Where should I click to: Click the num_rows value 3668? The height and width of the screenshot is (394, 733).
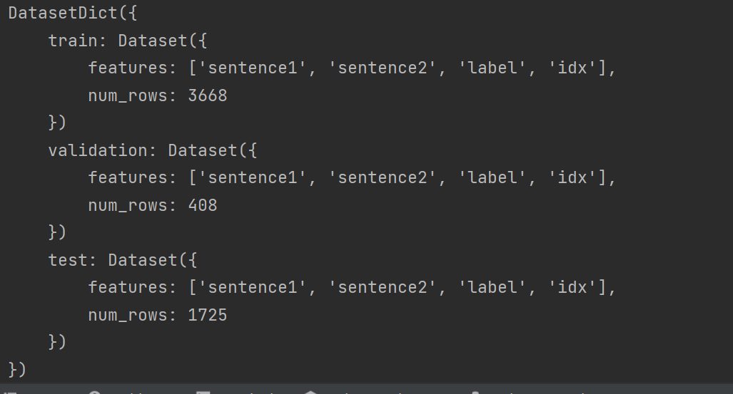(208, 95)
